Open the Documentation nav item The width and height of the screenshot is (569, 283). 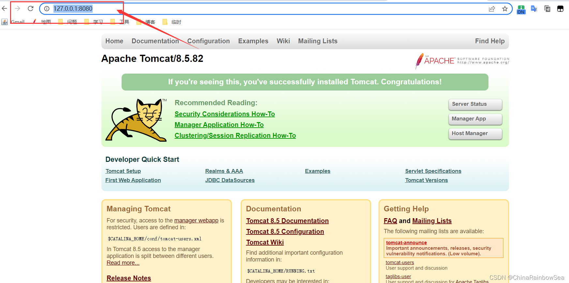click(155, 41)
